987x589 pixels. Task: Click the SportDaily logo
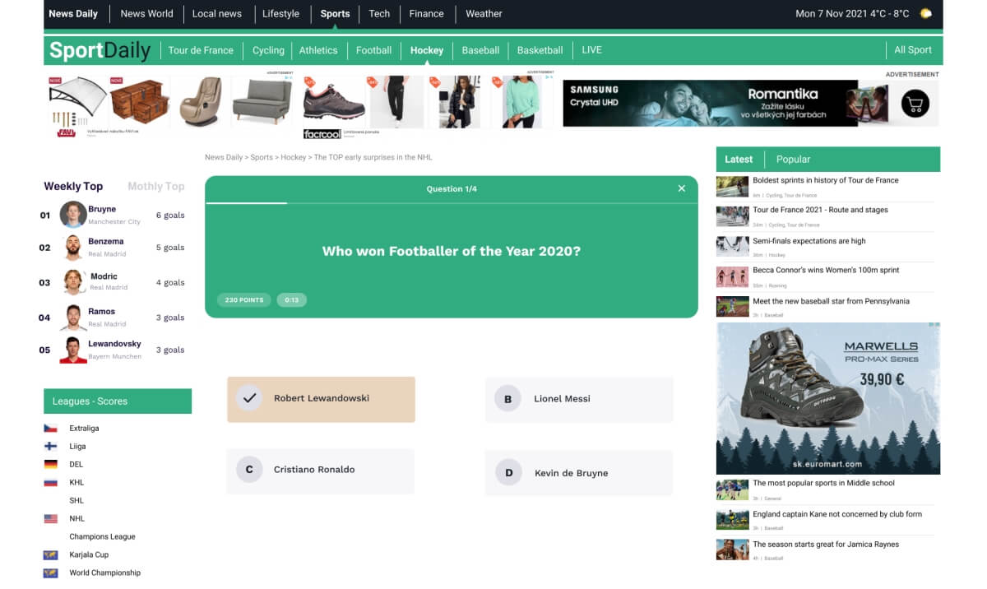coord(100,50)
